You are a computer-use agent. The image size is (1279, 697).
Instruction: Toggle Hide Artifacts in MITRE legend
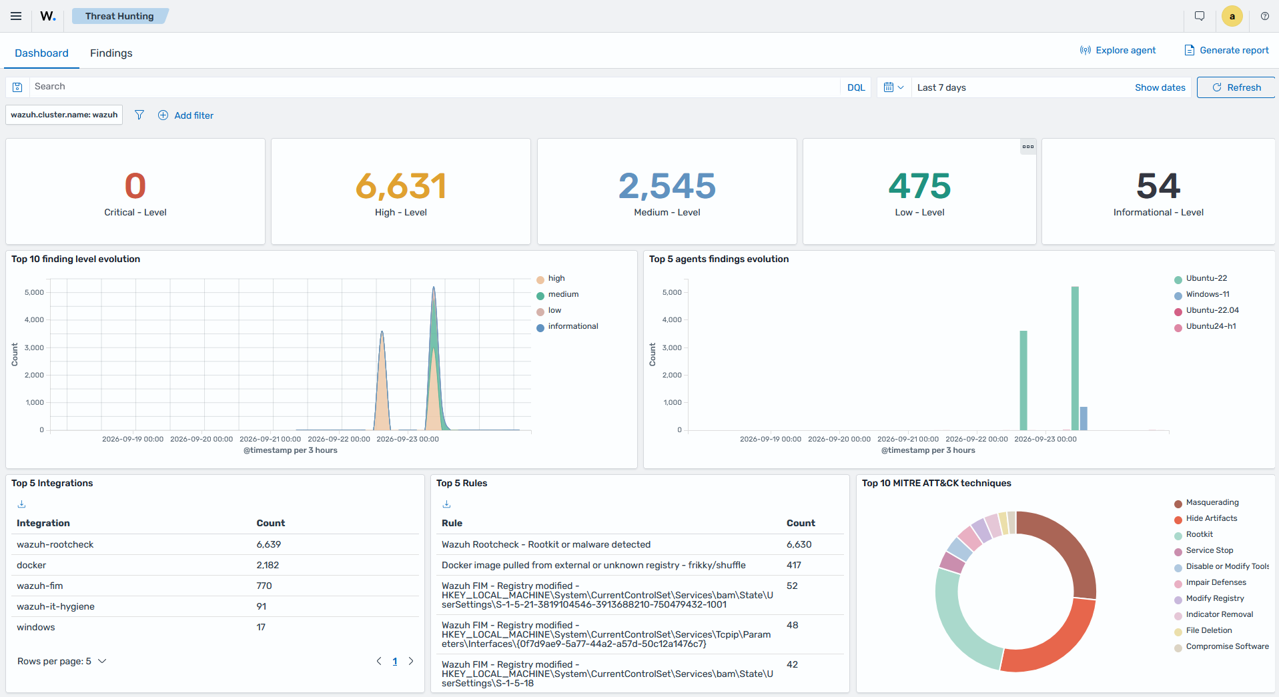click(x=1206, y=518)
